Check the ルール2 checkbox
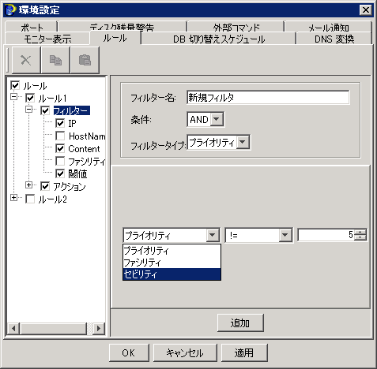Viewport: 377px width, 369px height. pos(30,199)
